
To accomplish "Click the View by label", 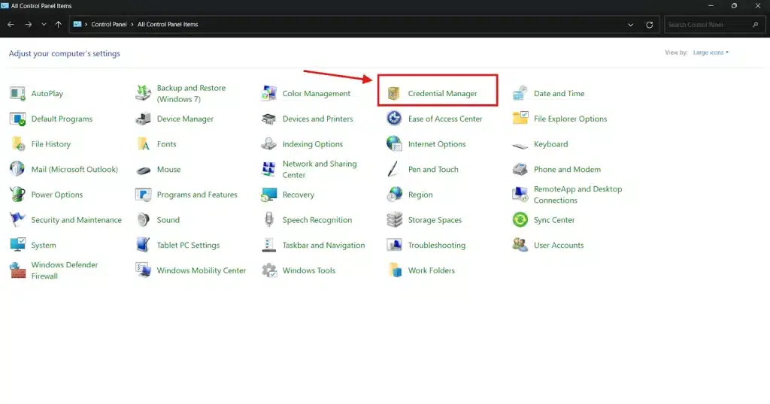I will pos(676,53).
